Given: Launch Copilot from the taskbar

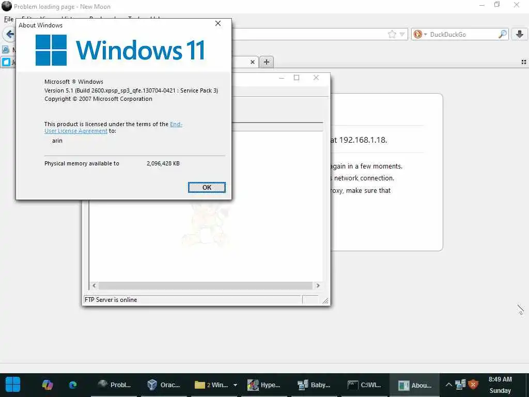Looking at the screenshot, I should pos(47,385).
